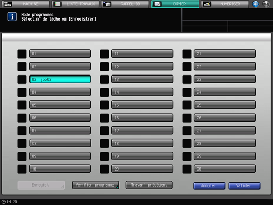Select program slot 08
The width and height of the screenshot is (273, 205).
[60, 143]
